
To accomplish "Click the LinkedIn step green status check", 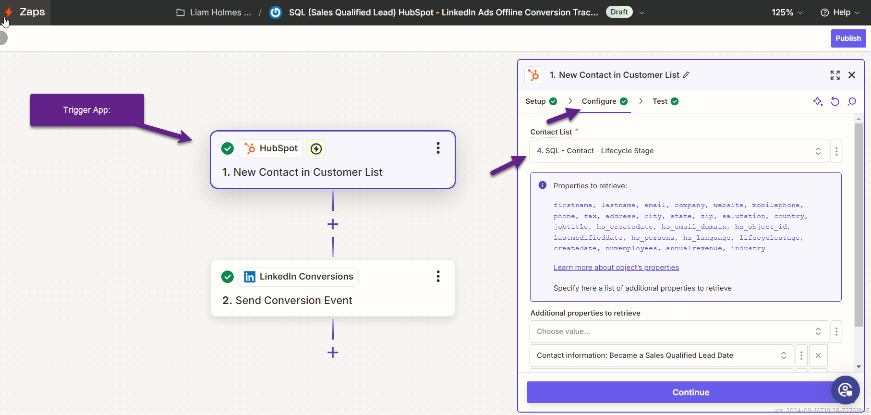I will [x=228, y=277].
